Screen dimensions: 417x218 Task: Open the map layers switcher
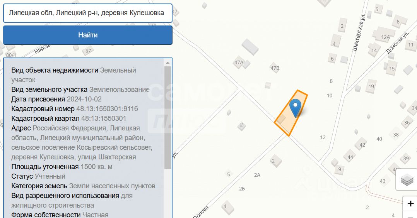(x=407, y=180)
